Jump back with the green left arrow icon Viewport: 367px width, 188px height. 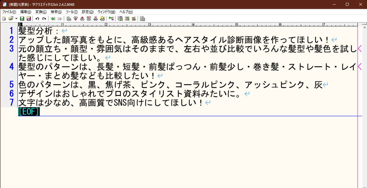tap(53, 19)
